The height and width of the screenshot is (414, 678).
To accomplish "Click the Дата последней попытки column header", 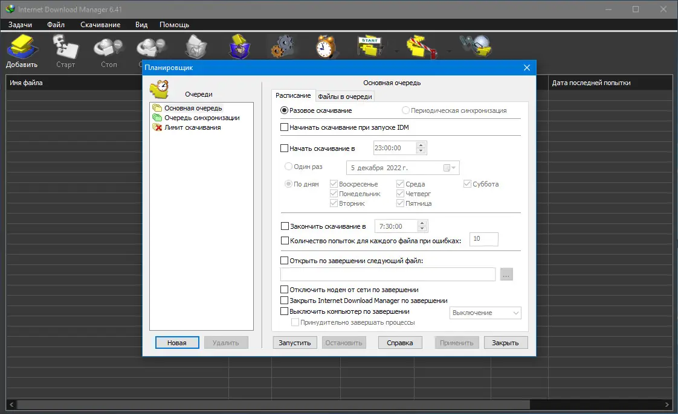I will click(x=610, y=83).
